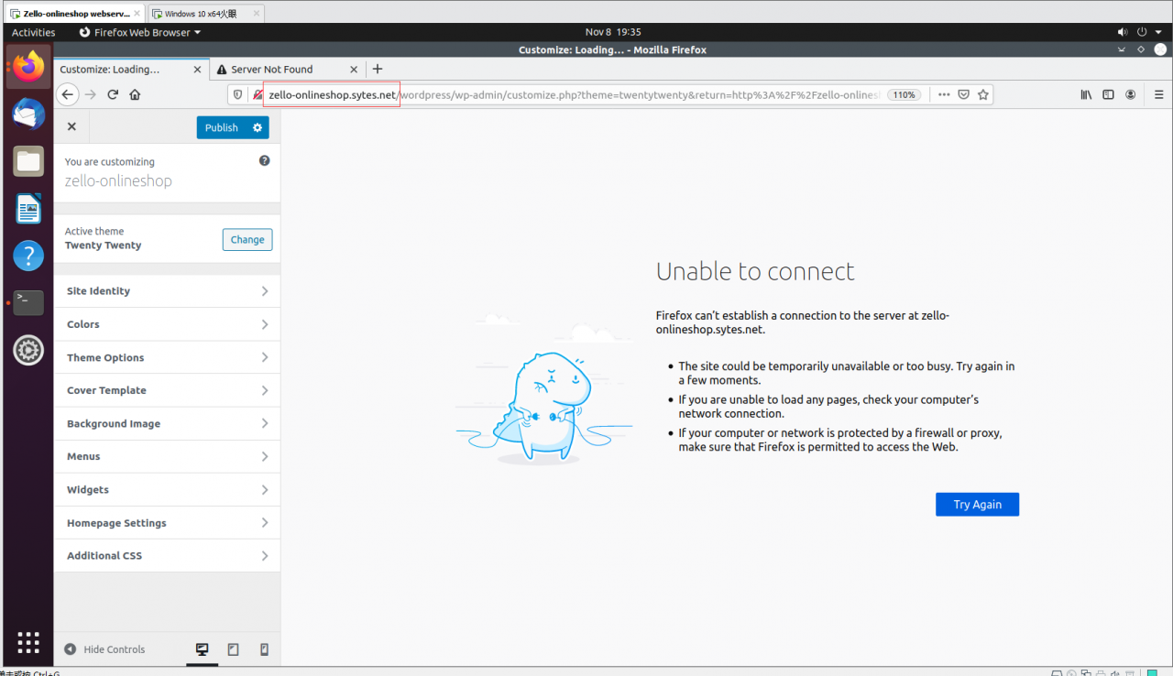Click the forward navigation arrow
Image resolution: width=1173 pixels, height=676 pixels.
(90, 94)
